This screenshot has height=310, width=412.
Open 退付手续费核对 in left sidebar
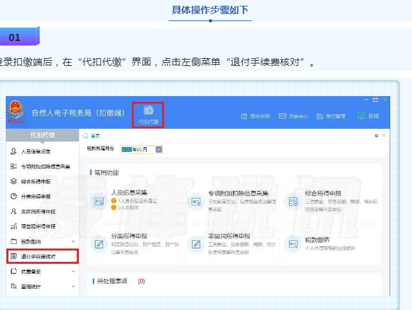(42, 256)
